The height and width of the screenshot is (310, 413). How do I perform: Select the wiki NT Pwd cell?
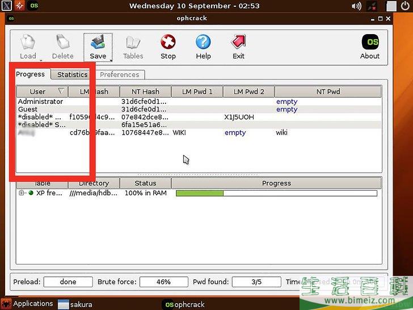[x=281, y=132]
